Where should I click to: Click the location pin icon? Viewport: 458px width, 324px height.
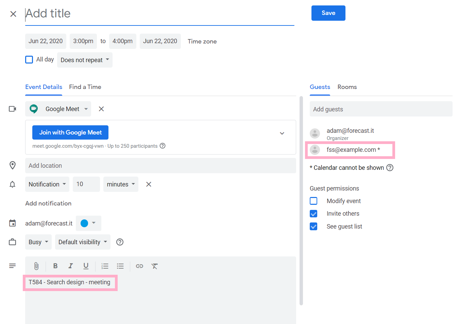click(13, 165)
